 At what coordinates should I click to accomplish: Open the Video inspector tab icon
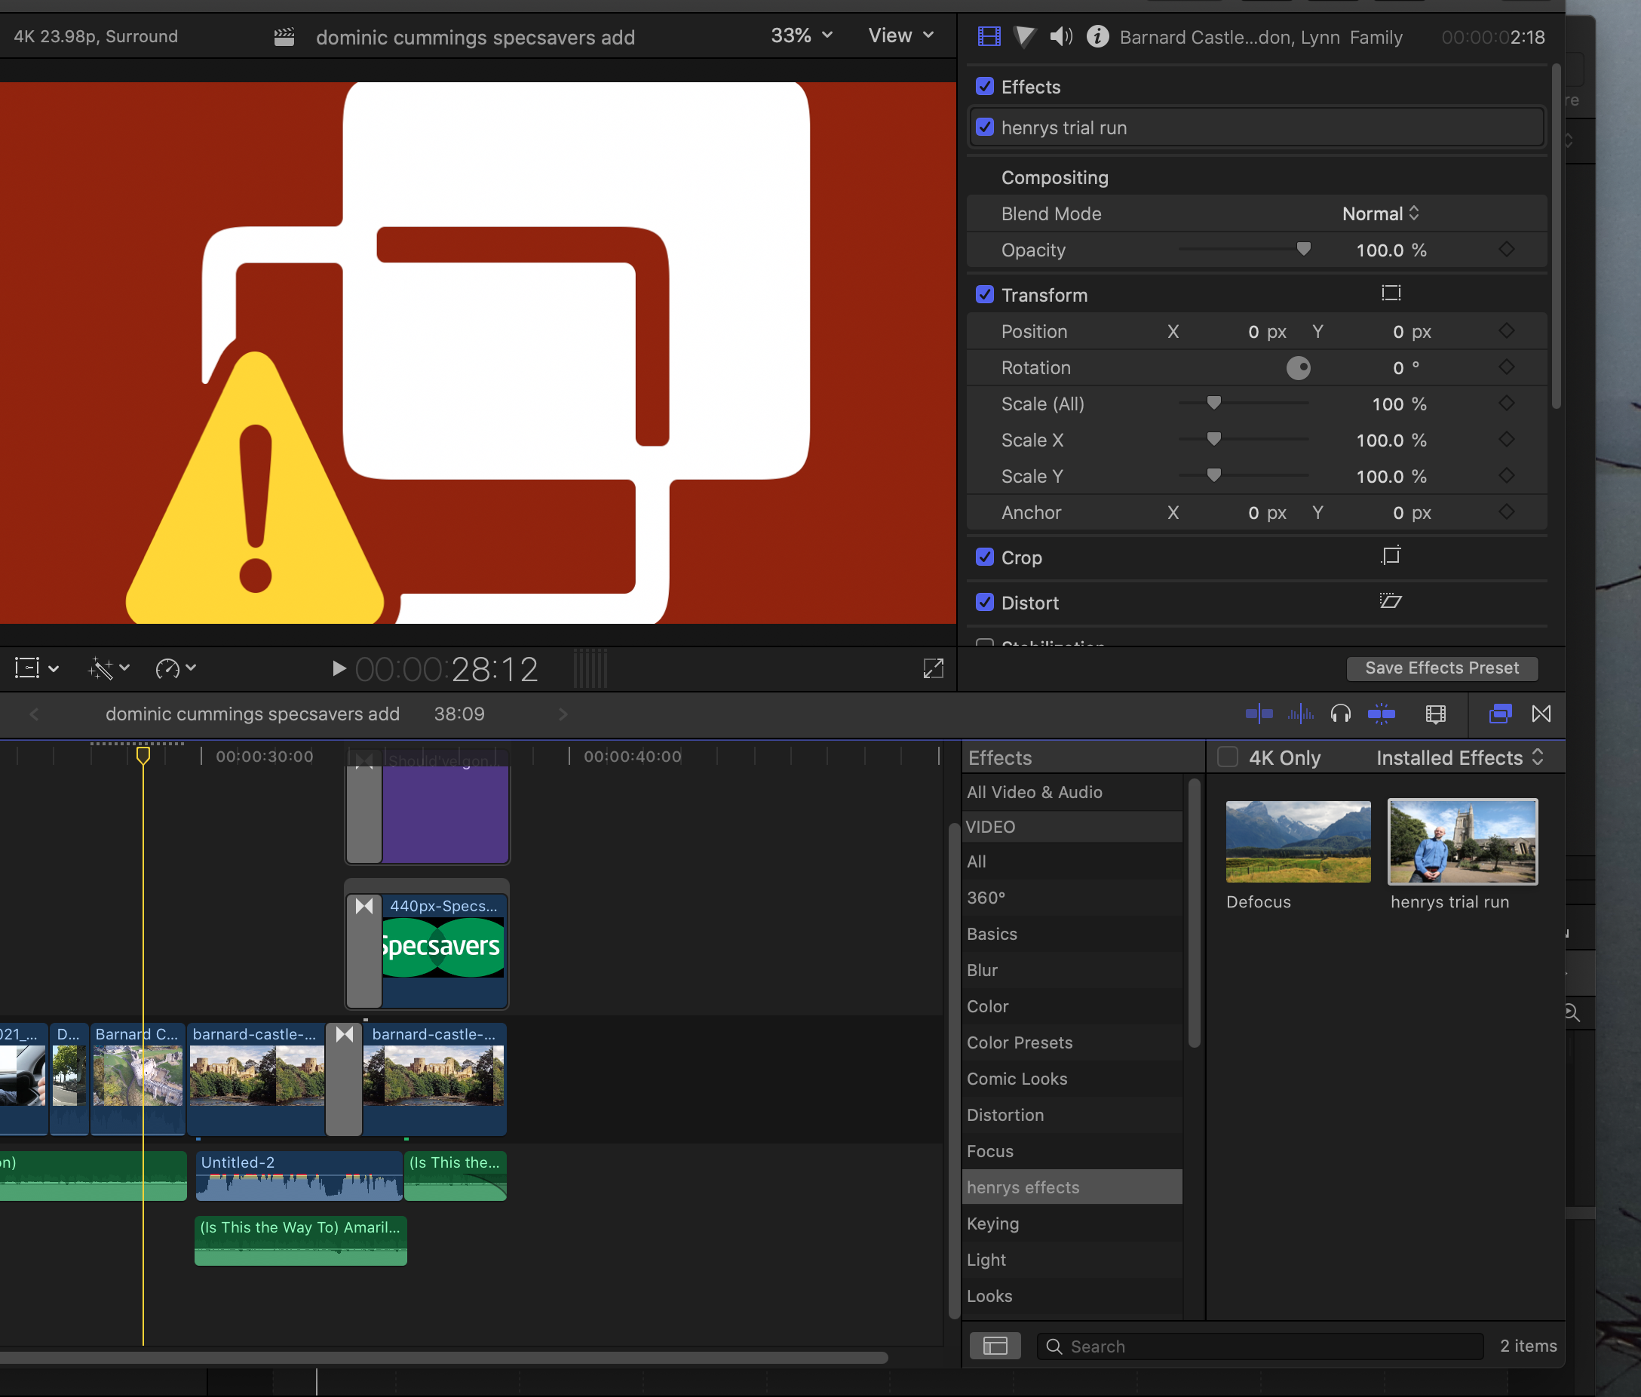989,36
